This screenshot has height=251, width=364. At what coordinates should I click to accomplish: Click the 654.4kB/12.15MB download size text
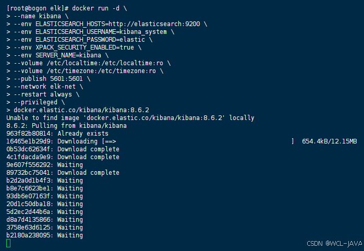(x=330, y=141)
